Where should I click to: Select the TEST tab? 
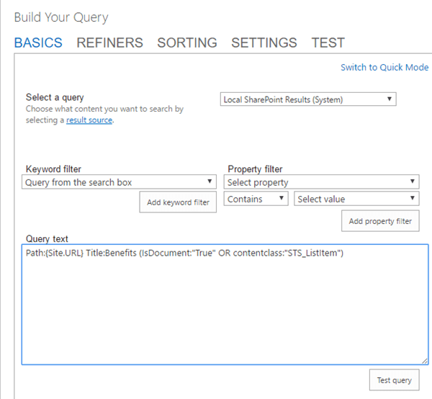coord(328,43)
